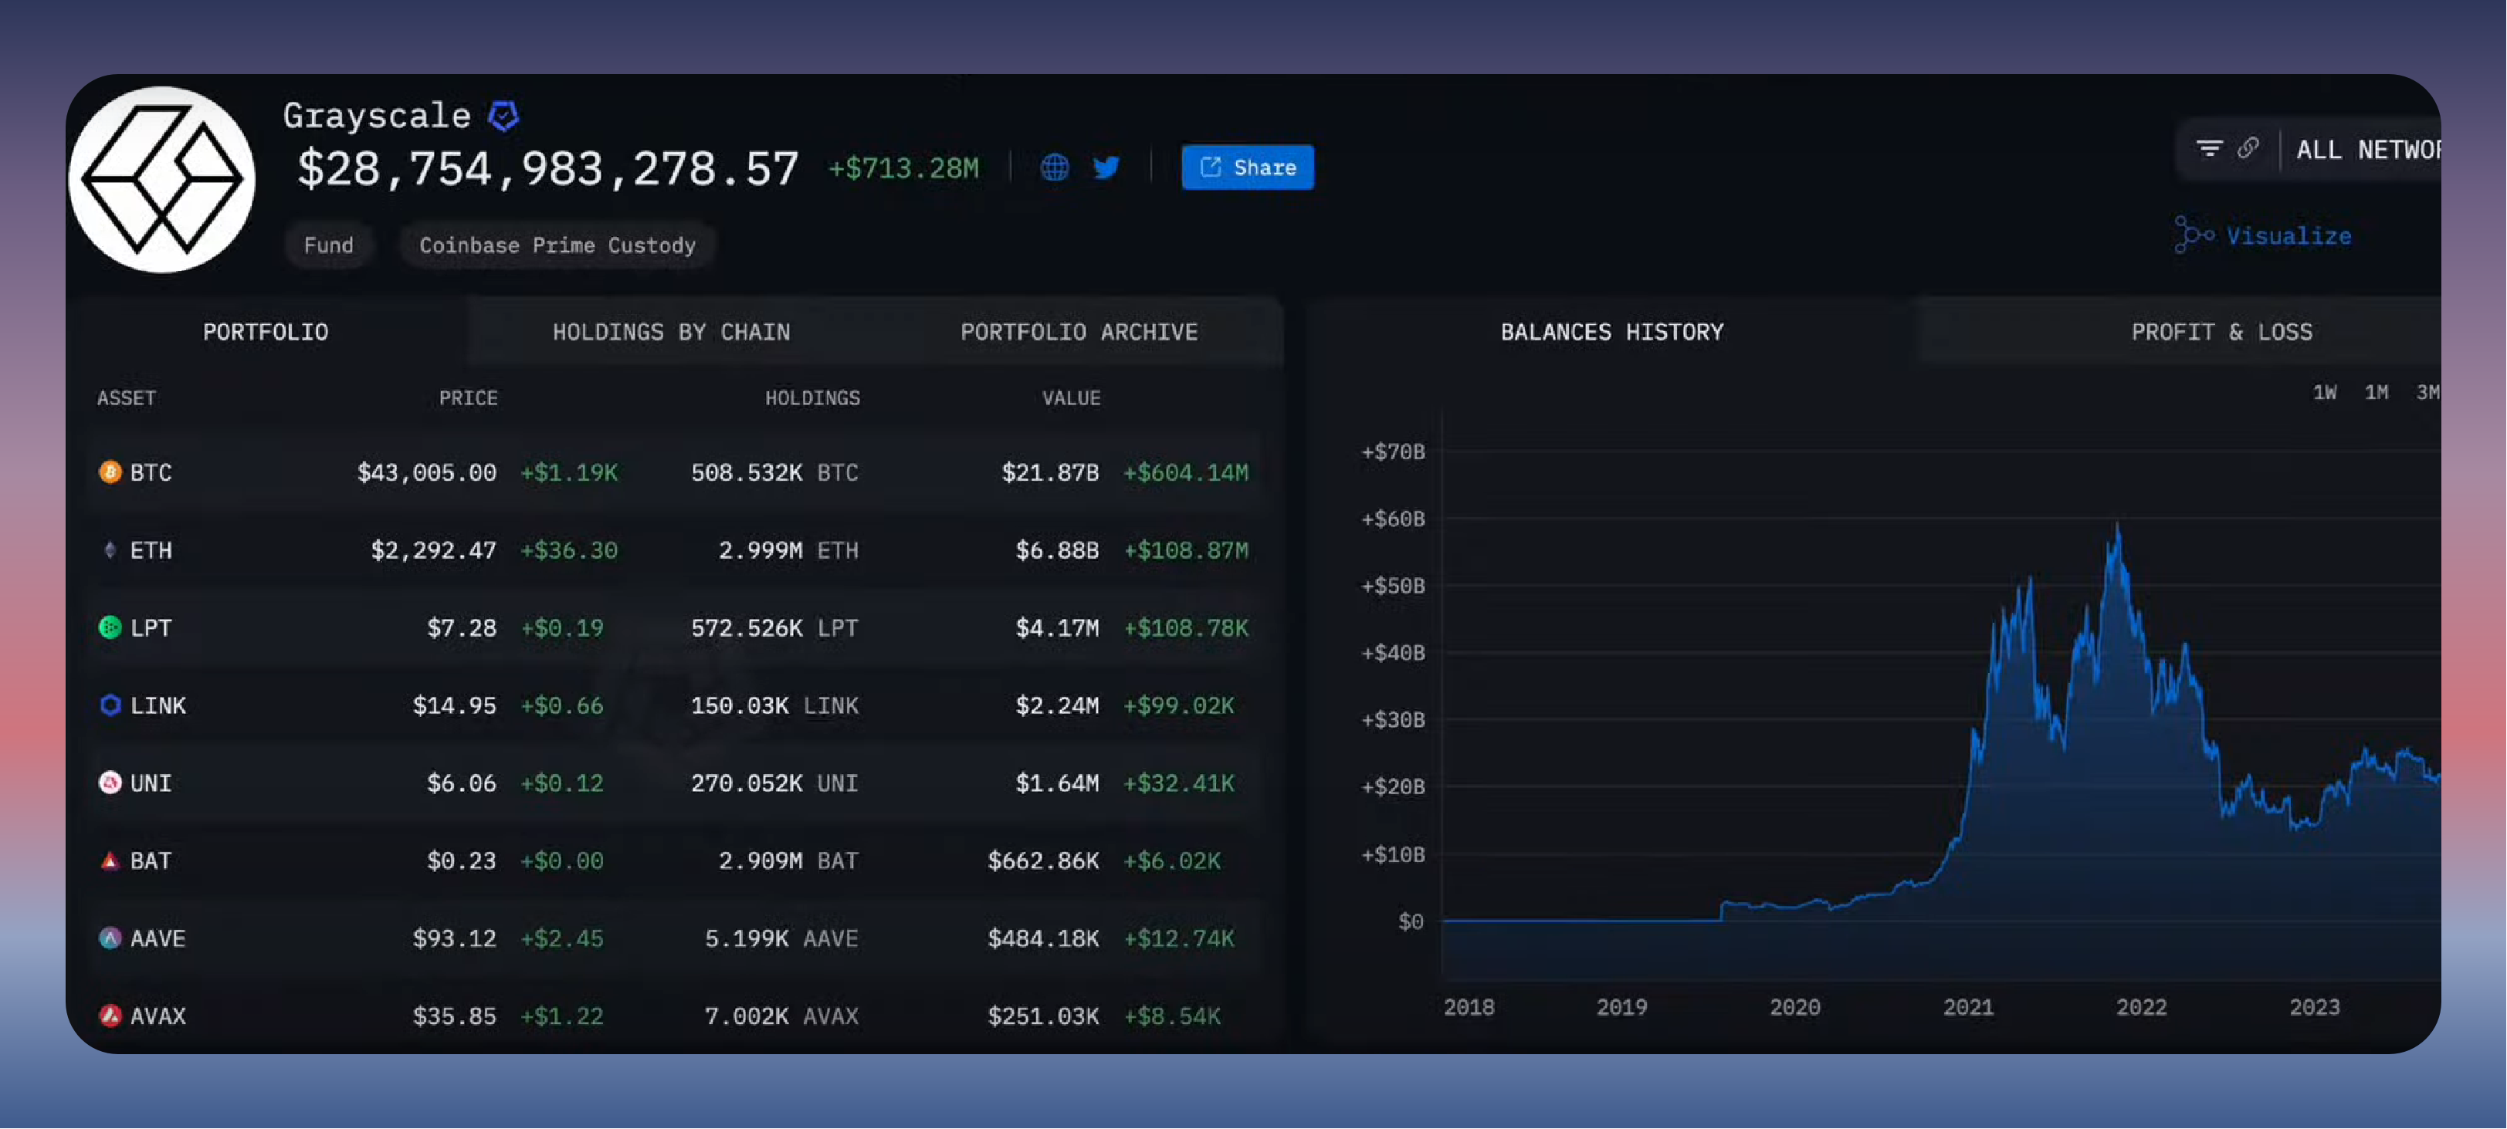Screen dimensions: 2507x1129
Task: Click the BTC coin icon
Action: point(110,472)
